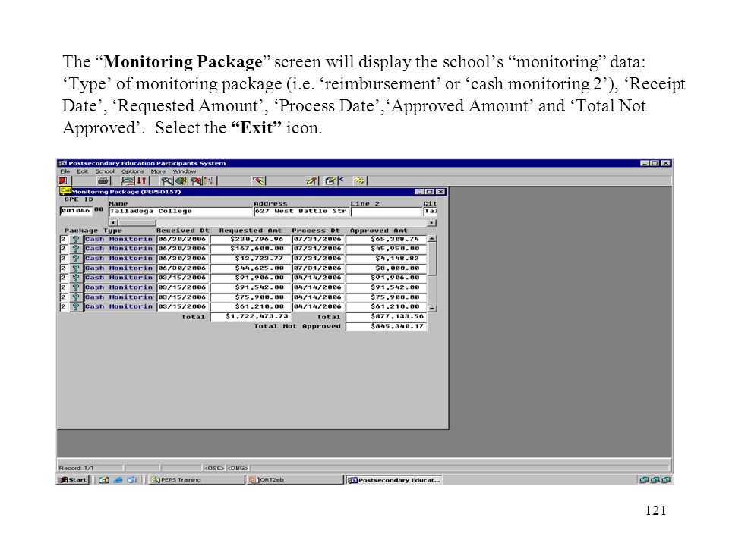Open the Edit menu
Image resolution: width=729 pixels, height=546 pixels.
pos(82,171)
